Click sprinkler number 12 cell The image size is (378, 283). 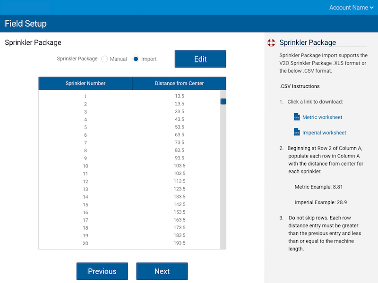tap(86, 182)
